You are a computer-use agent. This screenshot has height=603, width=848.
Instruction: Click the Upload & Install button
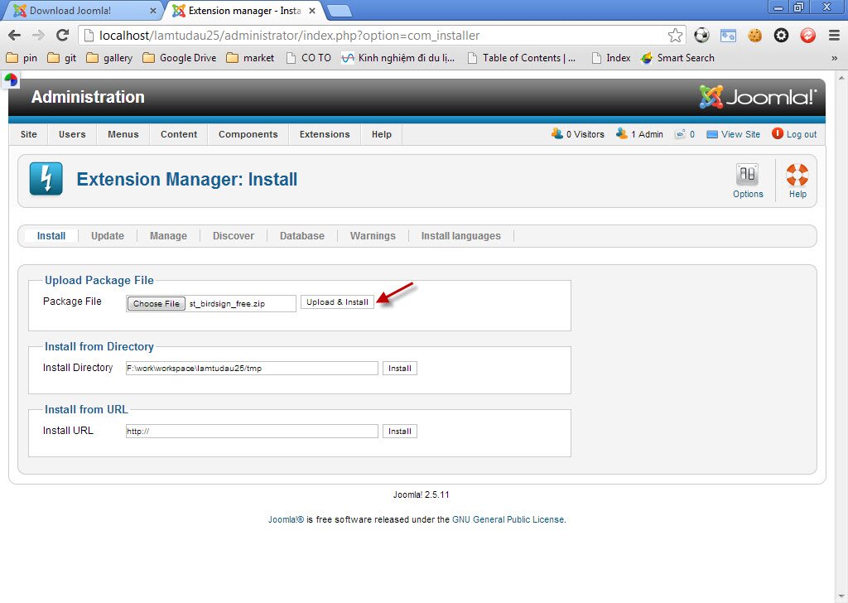[337, 301]
